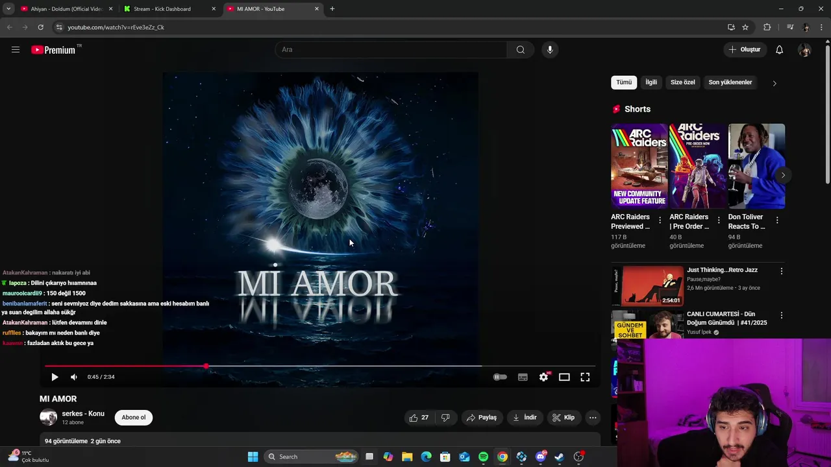Open the notifications bell
Viewport: 831px width, 467px height.
coord(779,49)
